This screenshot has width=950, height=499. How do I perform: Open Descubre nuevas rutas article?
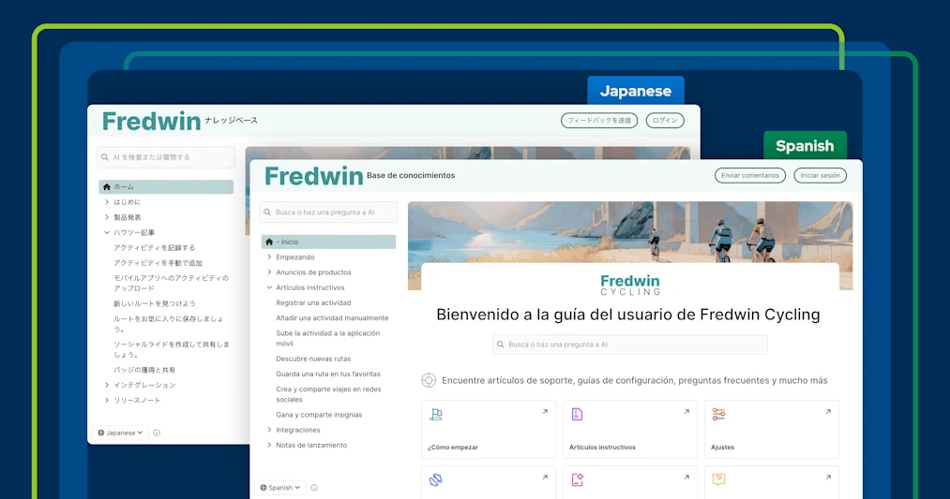313,359
